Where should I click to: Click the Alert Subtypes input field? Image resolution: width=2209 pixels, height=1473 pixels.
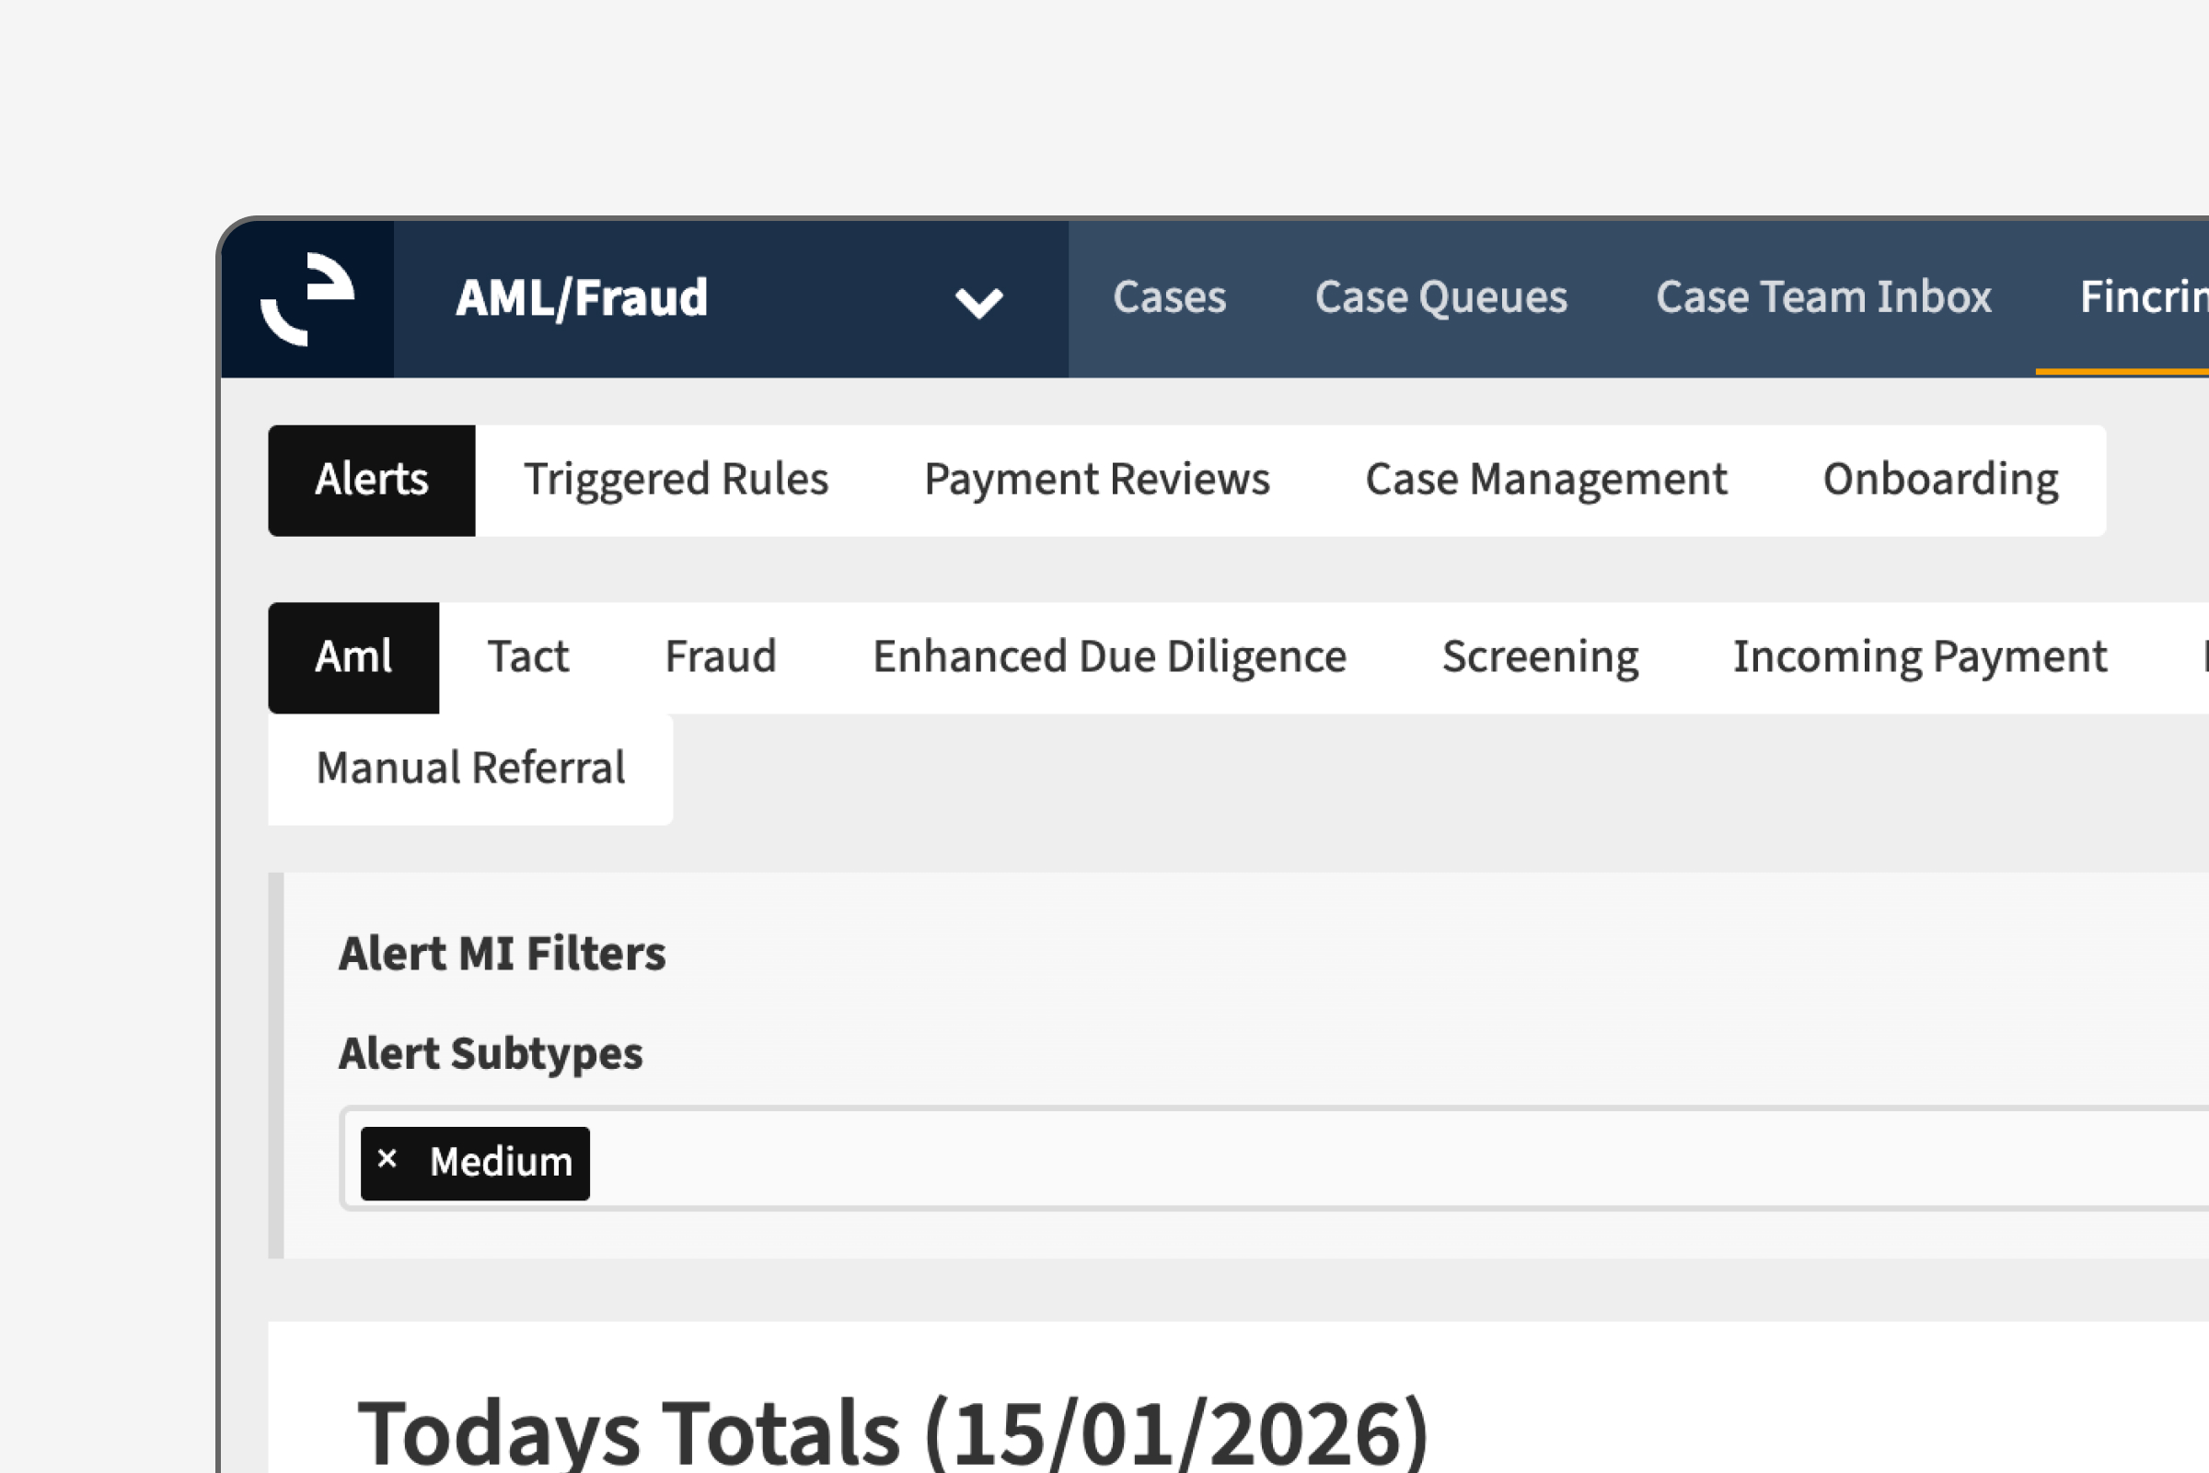click(1315, 1162)
